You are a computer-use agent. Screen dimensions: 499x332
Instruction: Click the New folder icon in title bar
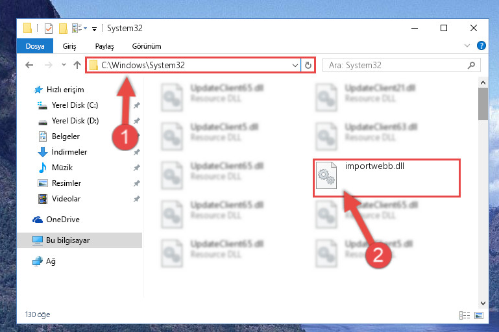coord(63,29)
